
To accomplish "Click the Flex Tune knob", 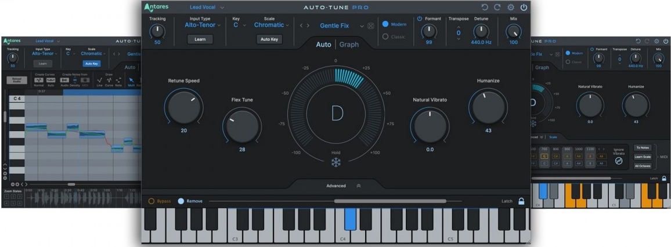I will pyautogui.click(x=242, y=126).
